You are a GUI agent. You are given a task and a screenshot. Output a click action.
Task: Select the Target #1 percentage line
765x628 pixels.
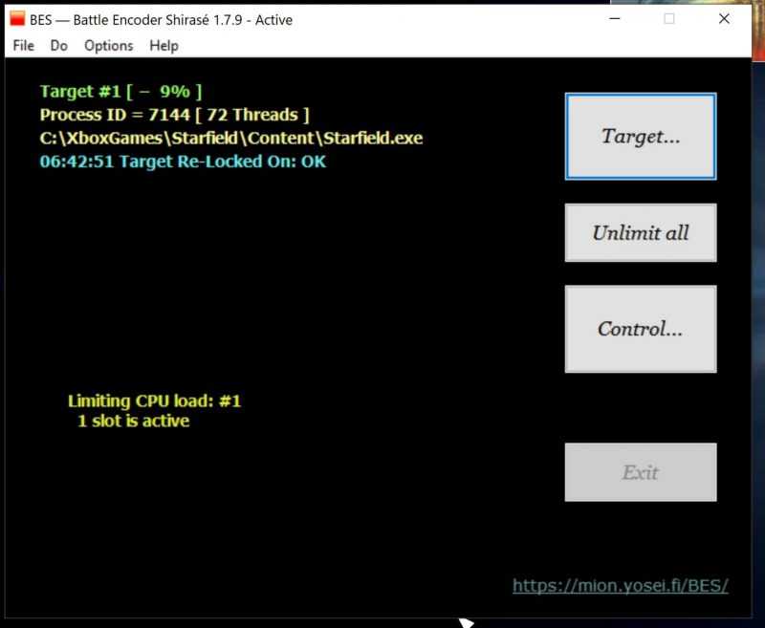(120, 91)
